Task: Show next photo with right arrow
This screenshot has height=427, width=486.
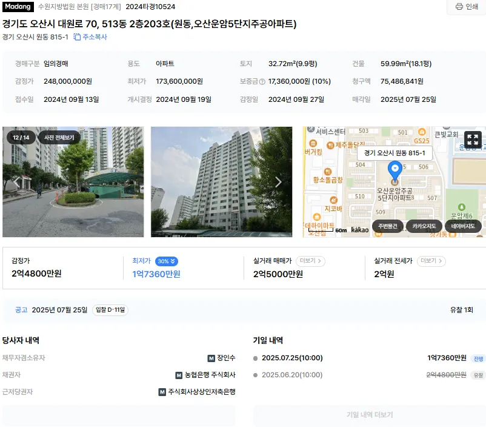Action: coord(278,182)
